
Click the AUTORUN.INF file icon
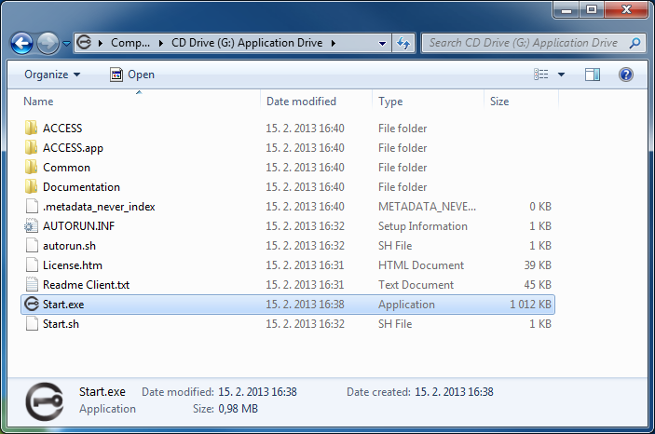[31, 226]
